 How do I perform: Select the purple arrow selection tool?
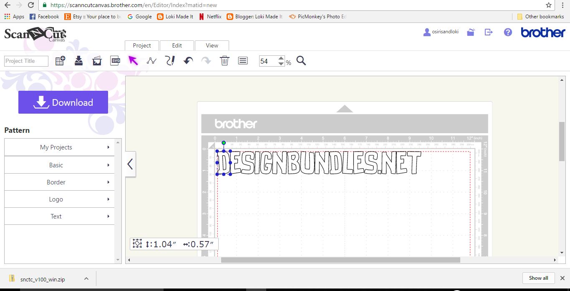click(133, 61)
